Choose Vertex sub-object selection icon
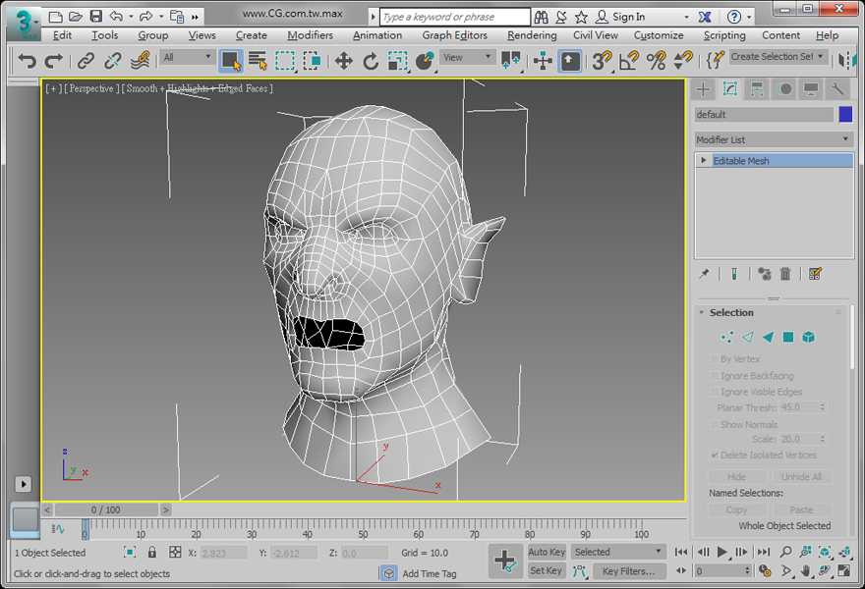This screenshot has height=589, width=865. [727, 337]
